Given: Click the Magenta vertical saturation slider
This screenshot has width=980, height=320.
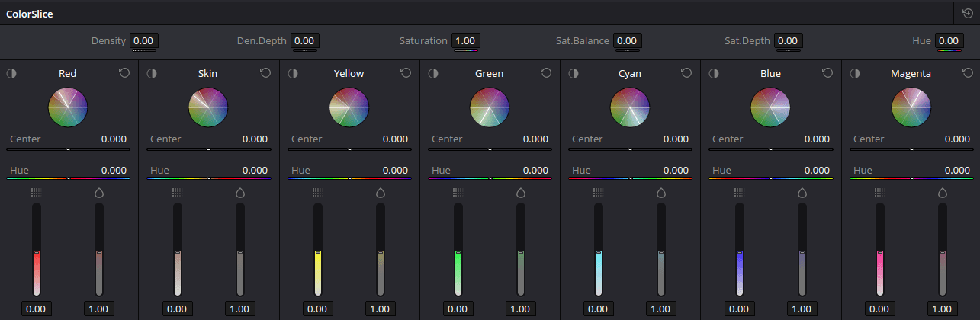Looking at the screenshot, I should [x=942, y=250].
